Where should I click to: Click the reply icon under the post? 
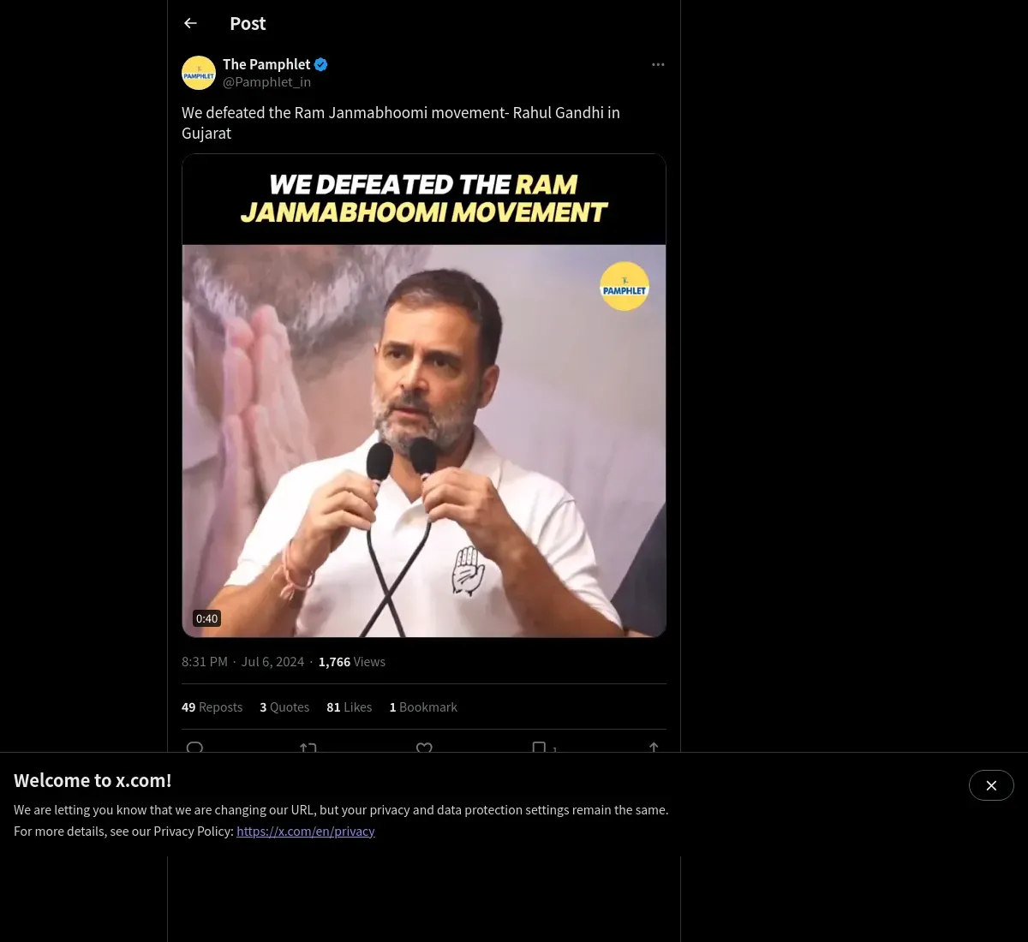[x=194, y=748]
